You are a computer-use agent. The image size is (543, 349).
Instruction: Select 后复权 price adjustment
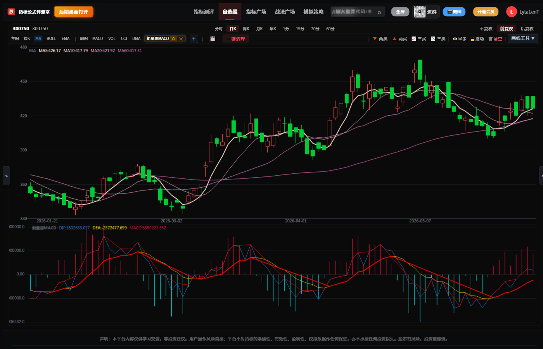[x=527, y=29]
